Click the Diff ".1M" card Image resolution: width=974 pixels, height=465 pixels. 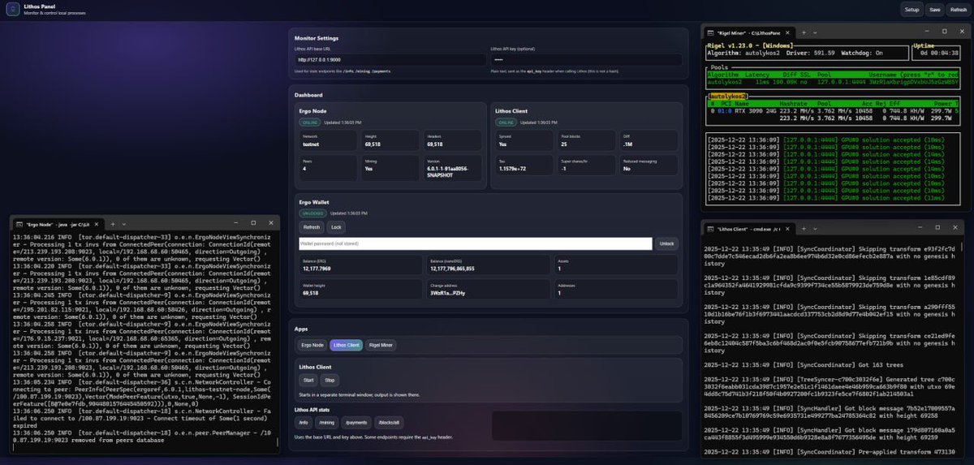(x=648, y=140)
